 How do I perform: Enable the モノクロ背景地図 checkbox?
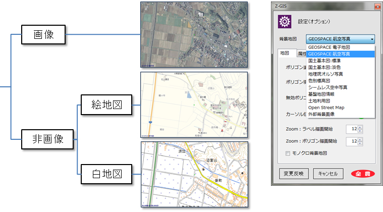pyautogui.click(x=288, y=153)
